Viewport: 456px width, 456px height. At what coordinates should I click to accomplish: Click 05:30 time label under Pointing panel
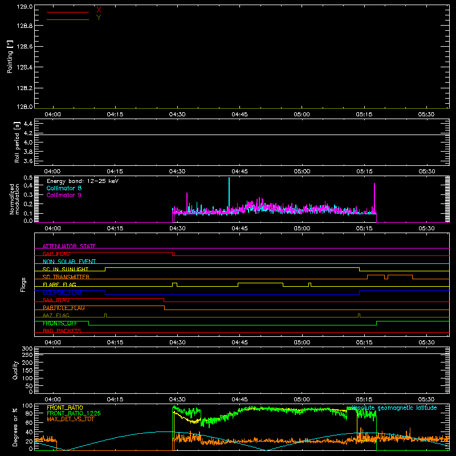tap(426, 115)
